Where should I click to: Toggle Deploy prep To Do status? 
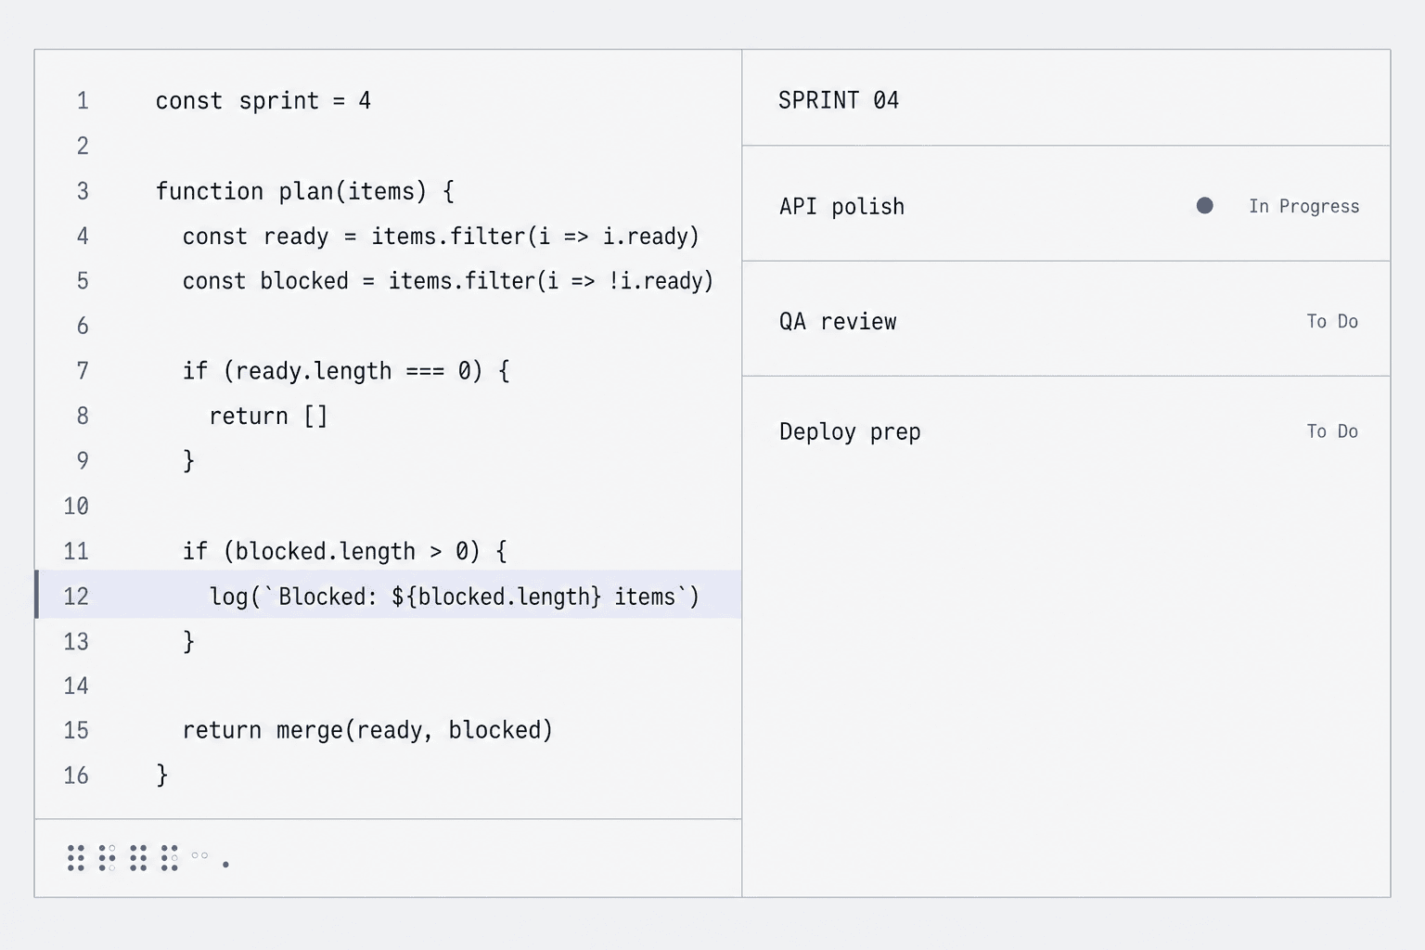tap(1332, 430)
